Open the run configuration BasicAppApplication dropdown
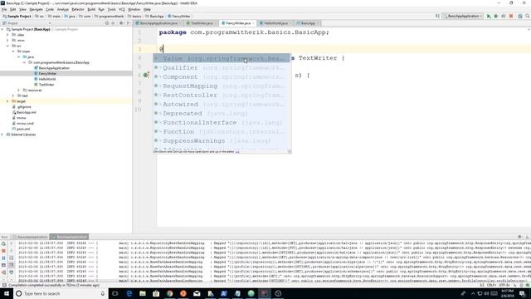Viewport: 531px width, 299px height. 463,17
